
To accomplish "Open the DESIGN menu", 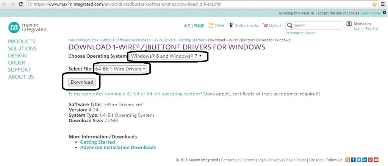I will [x=17, y=56].
